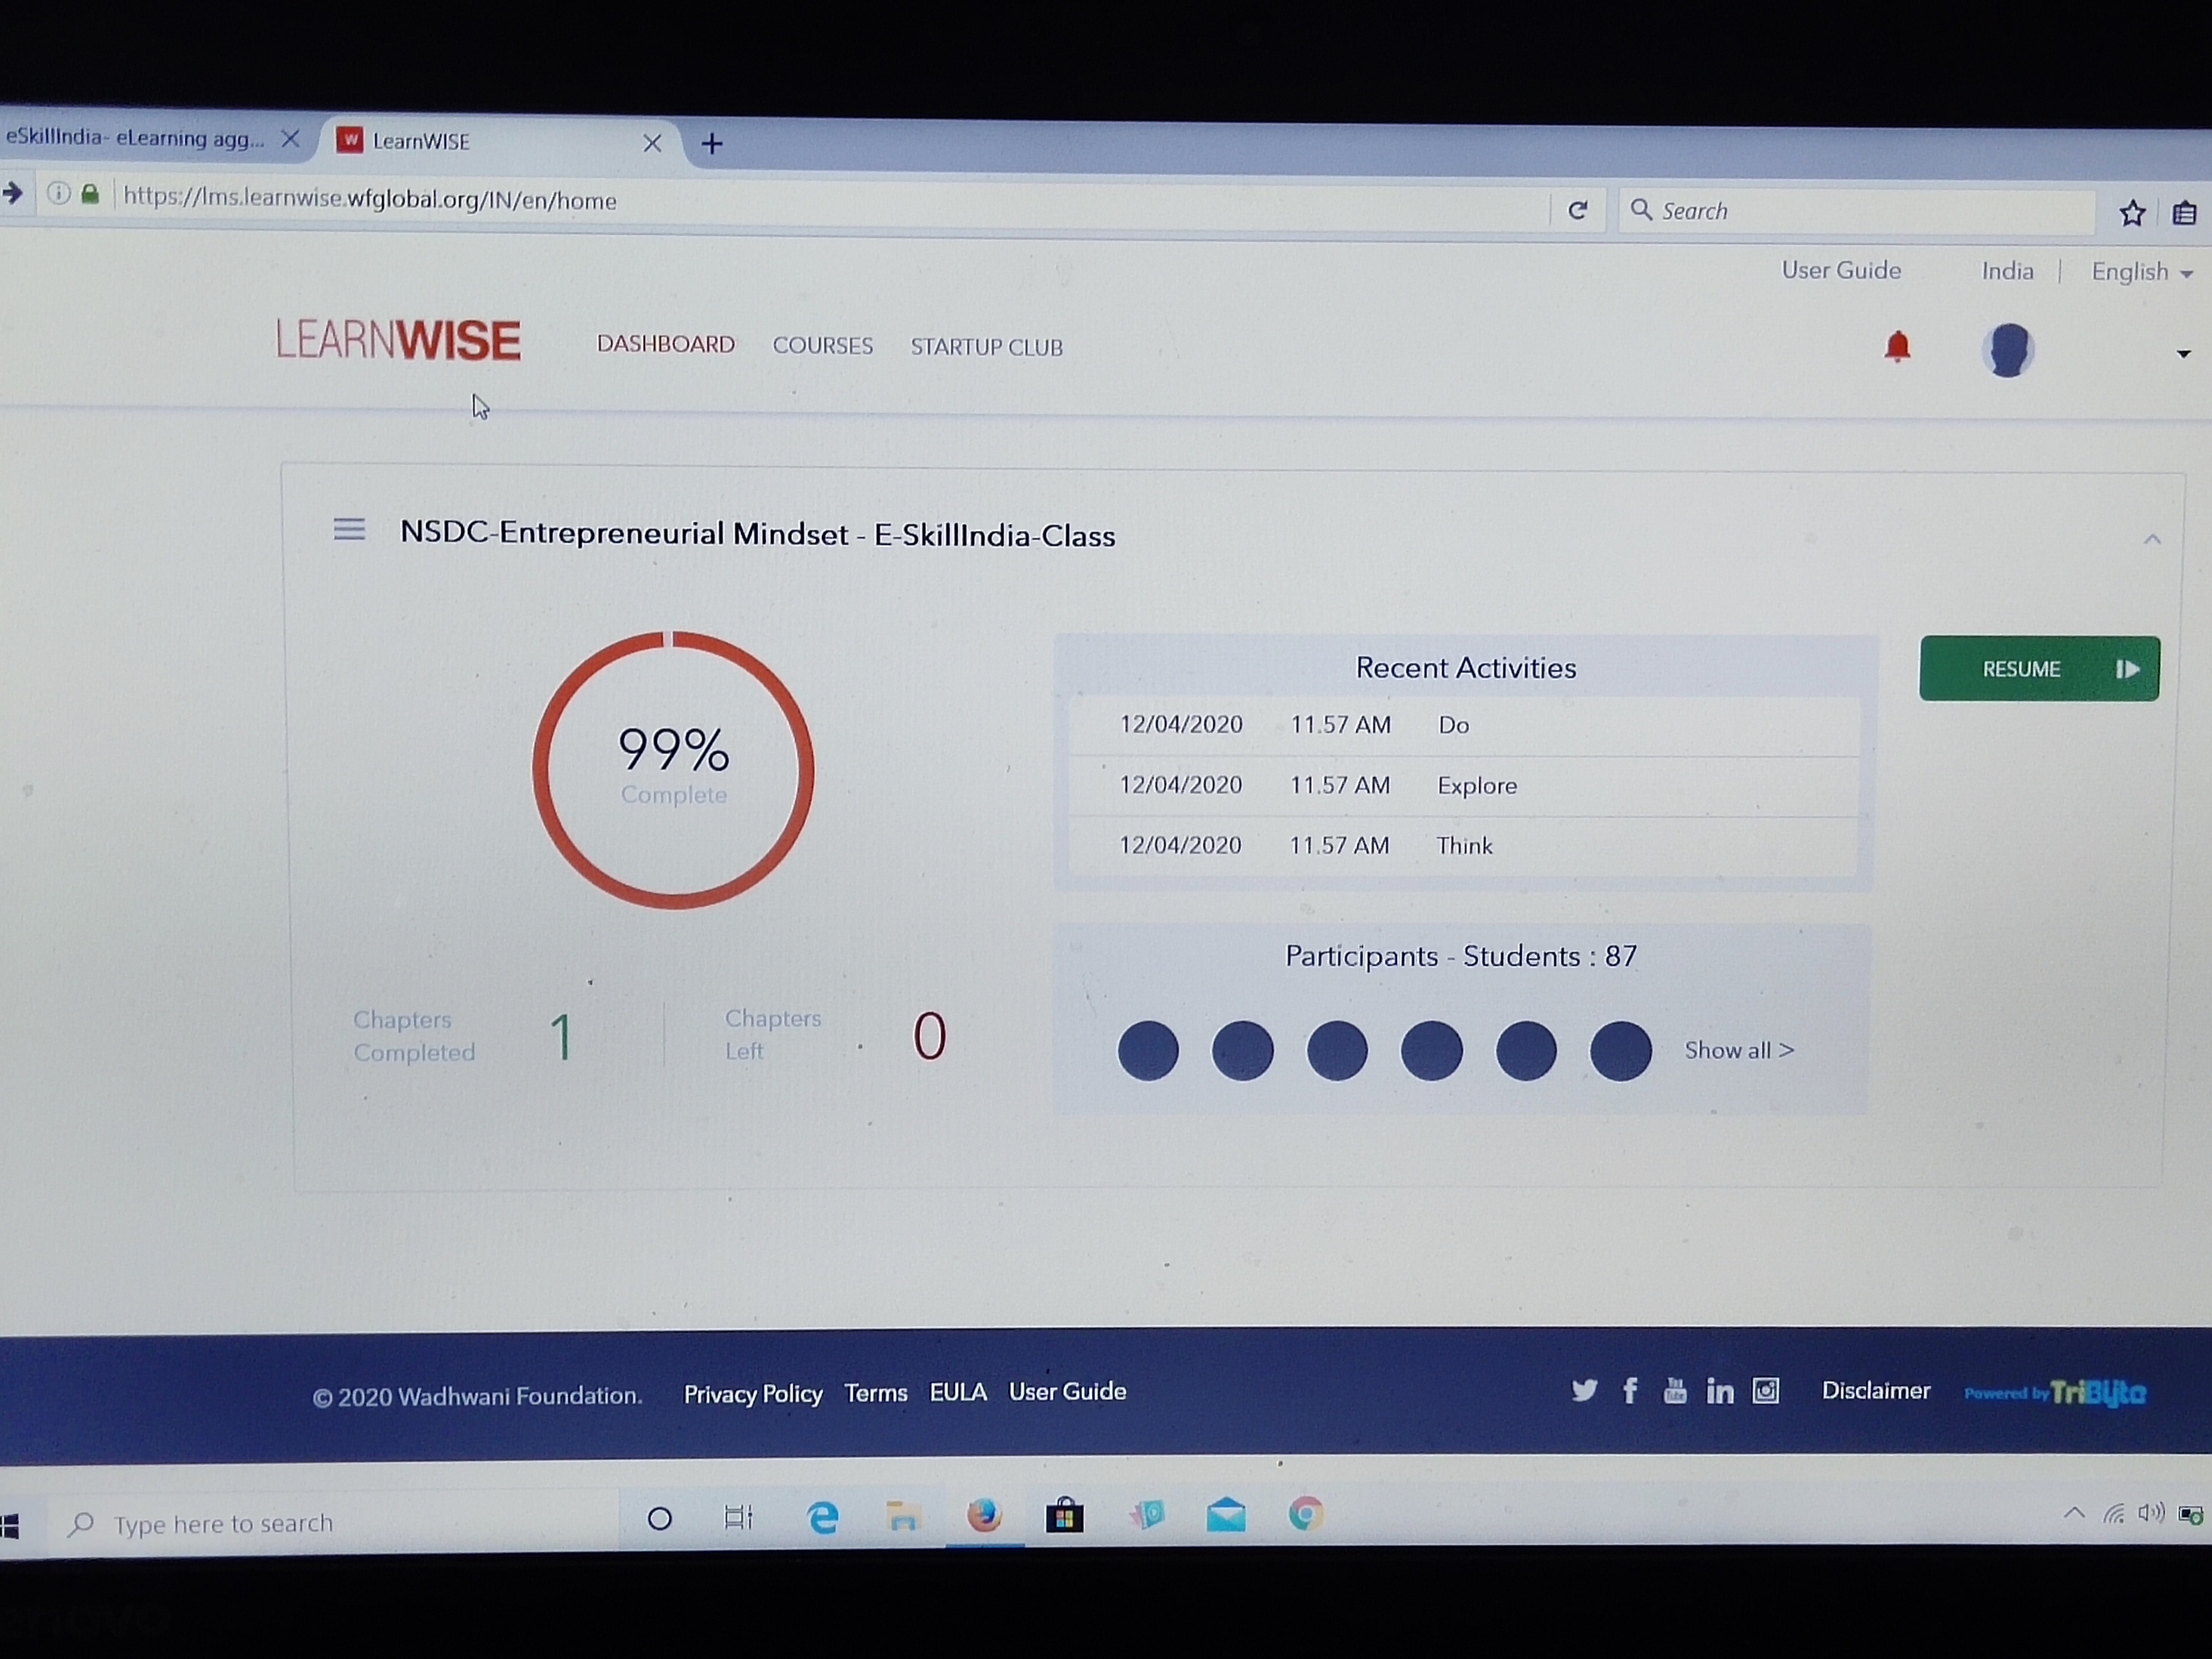
Task: Open the hamburger menu beside course title
Action: [349, 529]
